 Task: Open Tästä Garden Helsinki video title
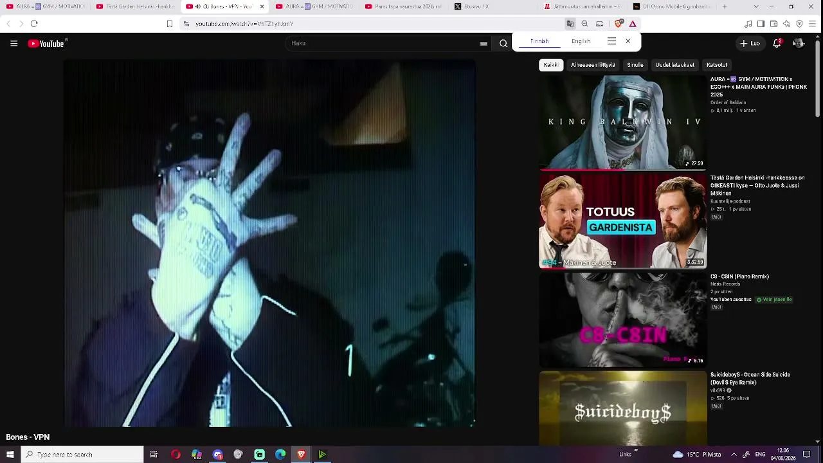[x=757, y=185]
